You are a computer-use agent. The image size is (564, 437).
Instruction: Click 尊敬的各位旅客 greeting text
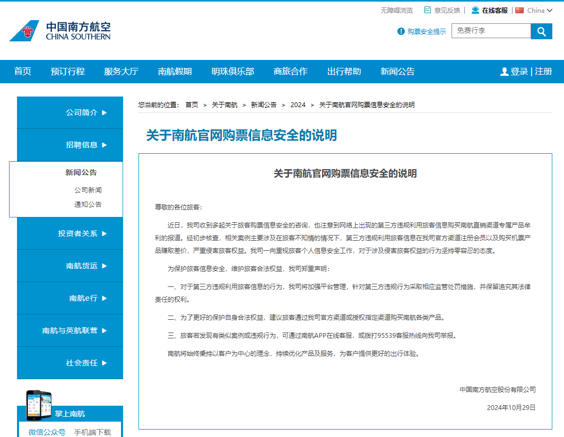coord(179,207)
